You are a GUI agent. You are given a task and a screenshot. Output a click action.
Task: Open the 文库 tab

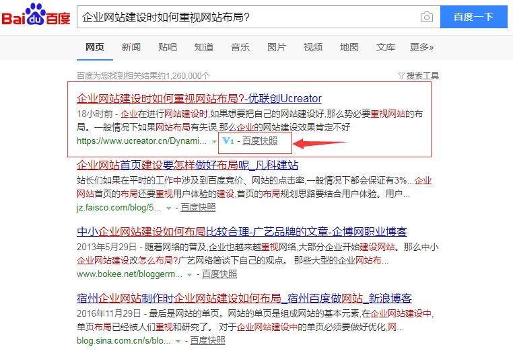click(385, 47)
